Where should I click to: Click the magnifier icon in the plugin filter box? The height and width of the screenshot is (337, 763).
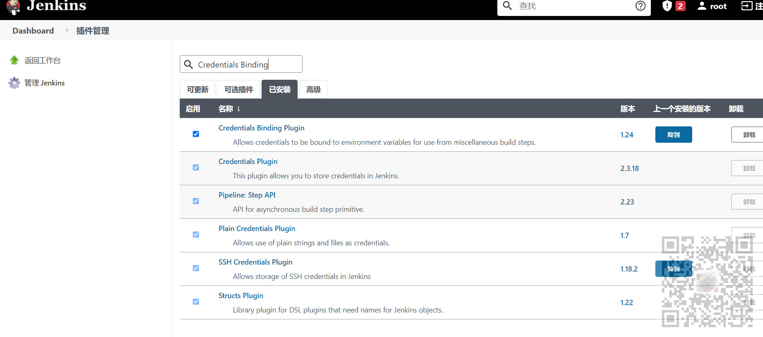[188, 64]
